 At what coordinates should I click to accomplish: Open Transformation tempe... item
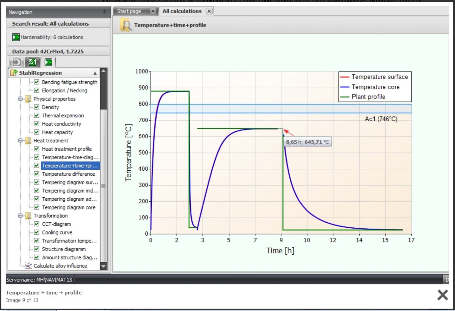[69, 241]
